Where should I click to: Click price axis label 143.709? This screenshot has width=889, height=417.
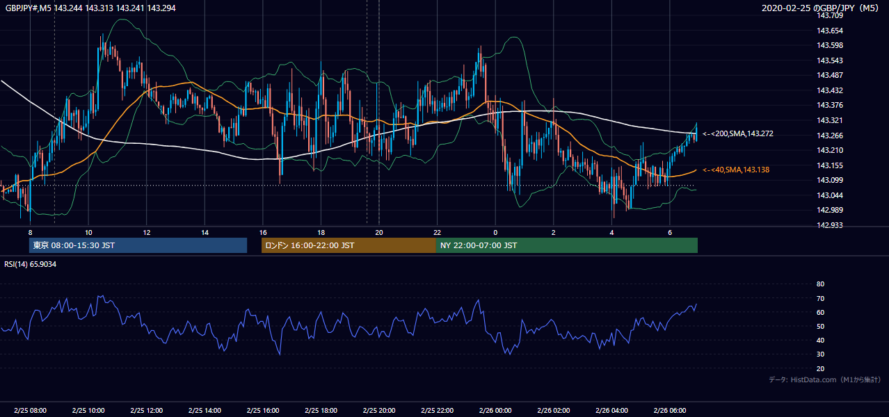click(x=829, y=15)
